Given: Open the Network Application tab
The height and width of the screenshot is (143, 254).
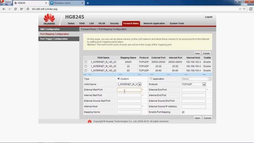Looking at the screenshot, I should point(154,23).
